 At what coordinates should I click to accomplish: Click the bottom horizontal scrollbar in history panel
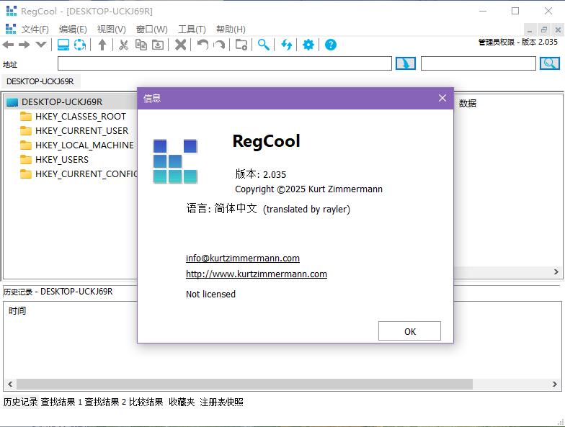245,385
